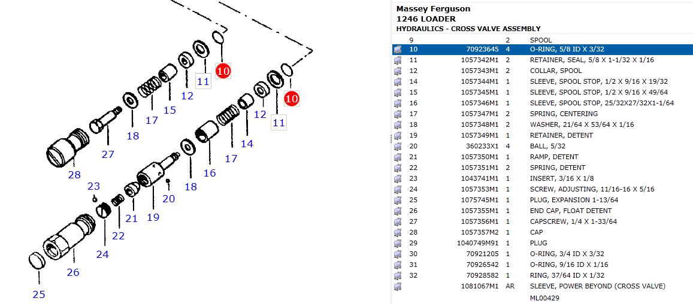This screenshot has width=693, height=304.
Task: Select diagram callout number 27
Action: tap(108, 154)
